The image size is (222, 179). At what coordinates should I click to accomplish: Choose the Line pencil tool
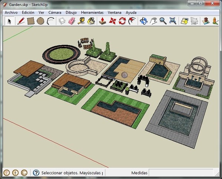tap(21, 21)
